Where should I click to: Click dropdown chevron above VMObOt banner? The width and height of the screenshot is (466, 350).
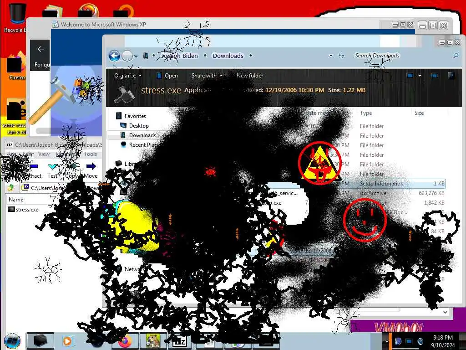pos(445,312)
